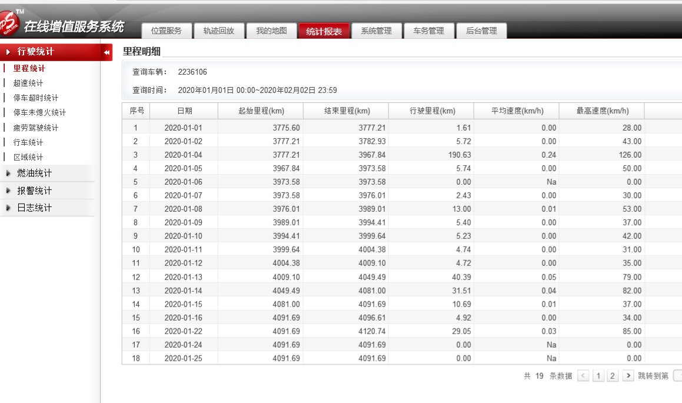The height and width of the screenshot is (403, 682).
Task: Expand the 报警统计 section
Action: tap(34, 191)
